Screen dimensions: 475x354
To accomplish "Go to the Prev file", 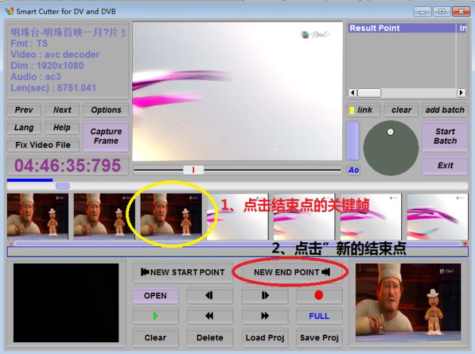I will [24, 110].
